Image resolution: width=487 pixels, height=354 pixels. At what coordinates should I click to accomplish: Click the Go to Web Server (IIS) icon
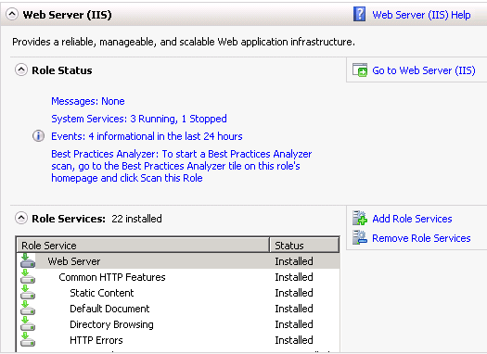click(360, 70)
